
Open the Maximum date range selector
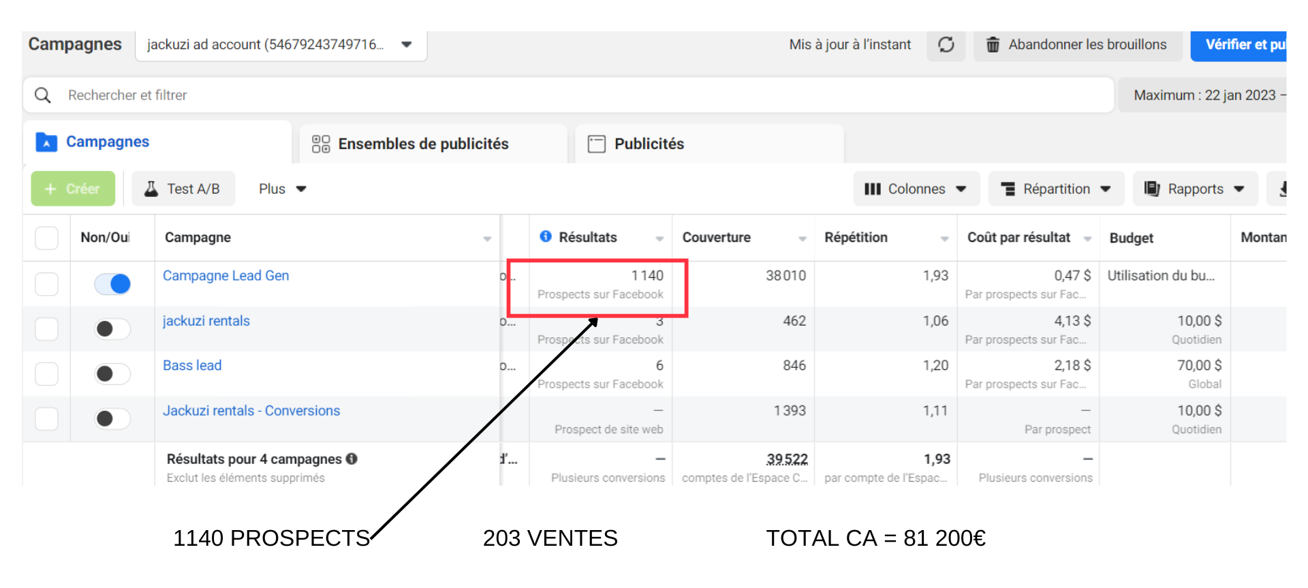coord(1203,95)
